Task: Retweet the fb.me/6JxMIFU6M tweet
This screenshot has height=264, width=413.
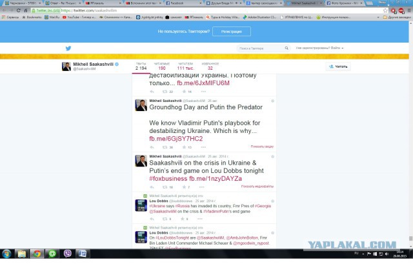Action: (165, 92)
